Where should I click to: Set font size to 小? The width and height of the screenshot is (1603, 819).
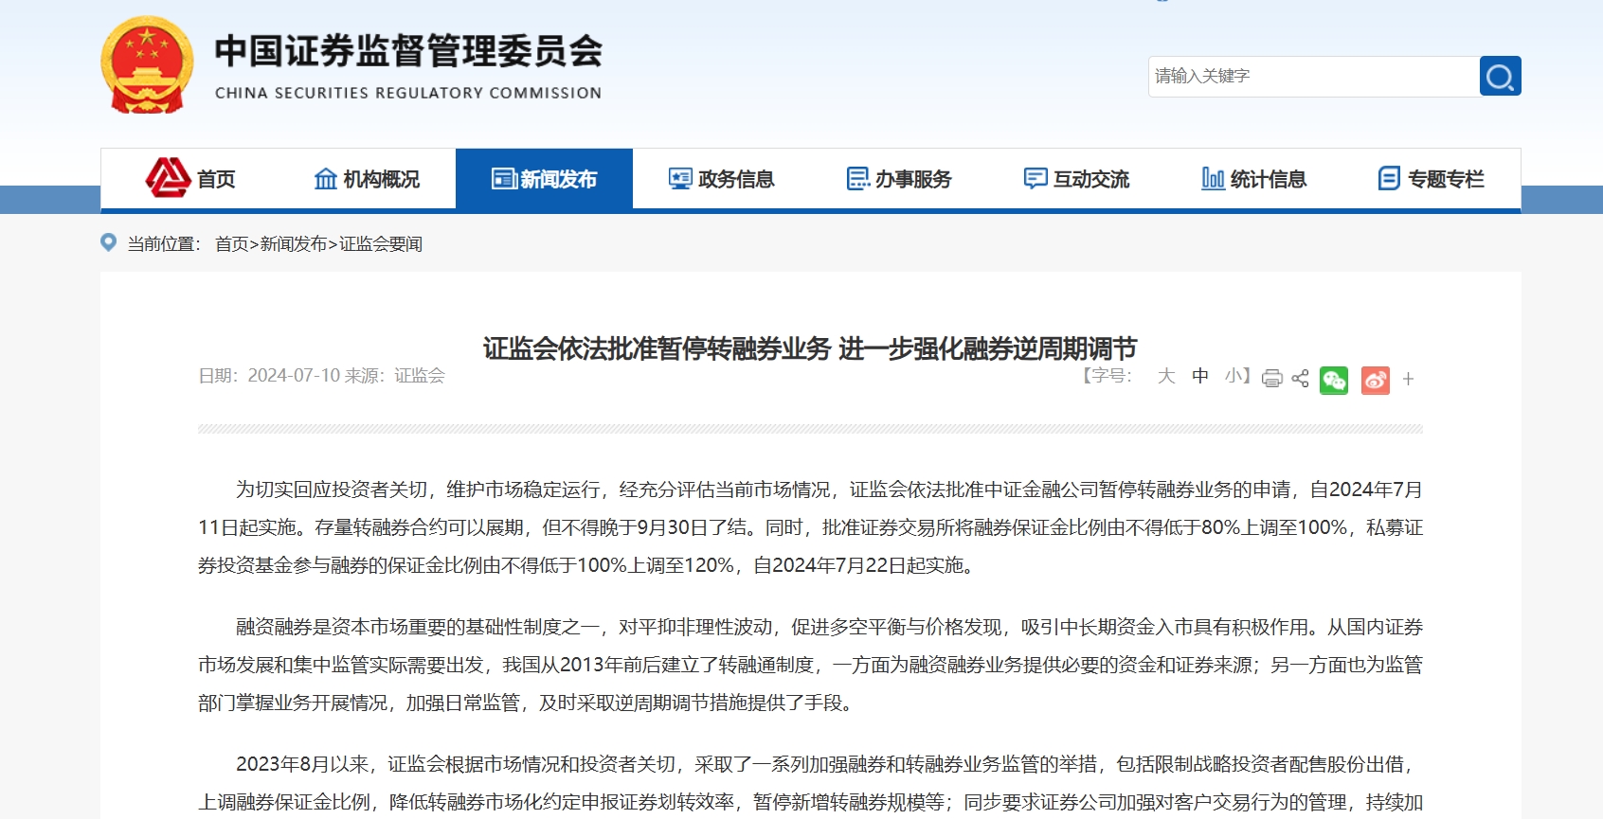point(1234,376)
